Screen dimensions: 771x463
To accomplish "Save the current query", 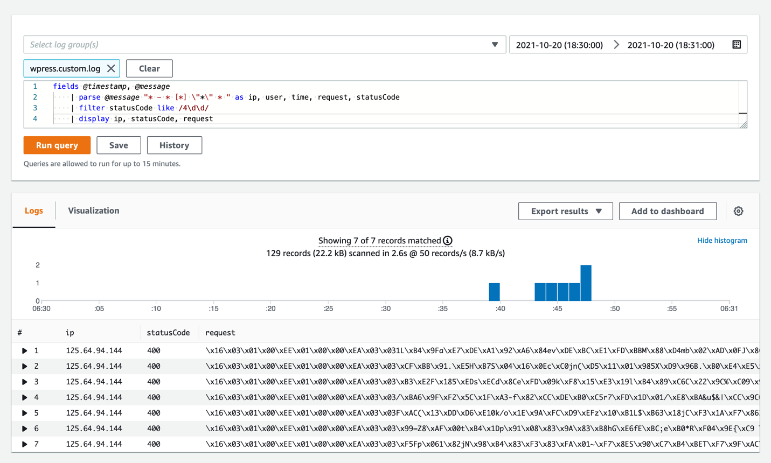I will tap(119, 145).
